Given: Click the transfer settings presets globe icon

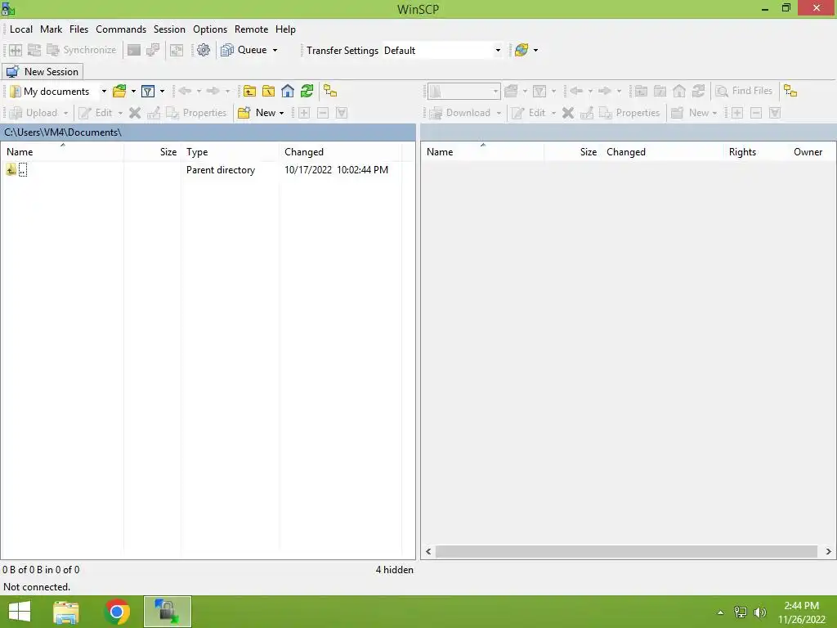Looking at the screenshot, I should (x=521, y=50).
